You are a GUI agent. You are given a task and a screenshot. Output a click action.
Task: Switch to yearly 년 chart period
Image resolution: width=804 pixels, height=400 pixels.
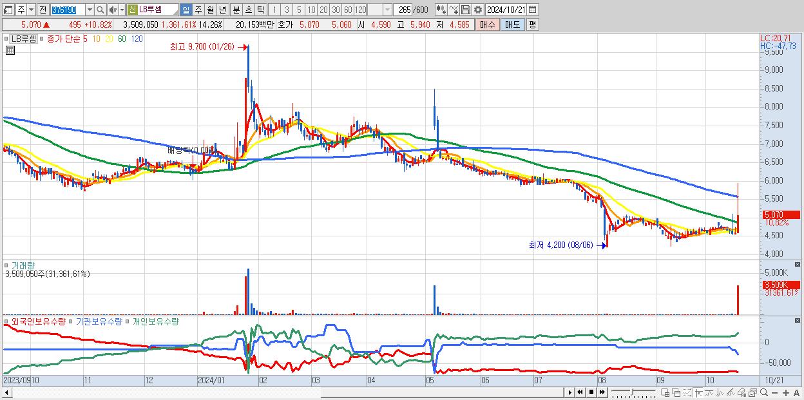tap(222, 10)
